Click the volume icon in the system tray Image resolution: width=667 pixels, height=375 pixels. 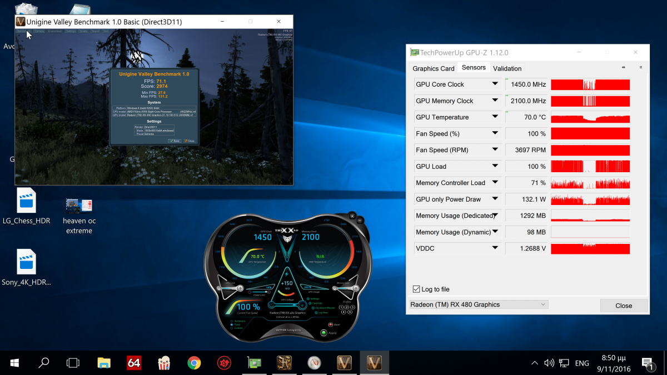tap(549, 363)
